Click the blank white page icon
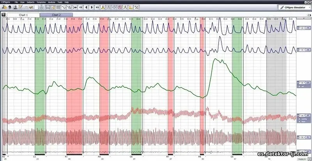Screen dimensions: 312x161 coord(36,7)
